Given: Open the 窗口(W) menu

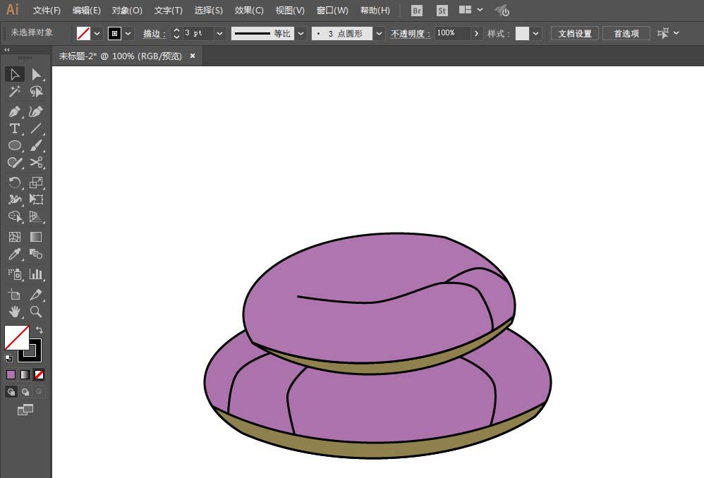Looking at the screenshot, I should (x=332, y=11).
